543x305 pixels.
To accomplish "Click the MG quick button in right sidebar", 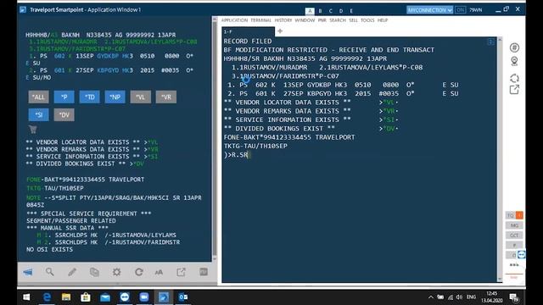I will (x=514, y=225).
